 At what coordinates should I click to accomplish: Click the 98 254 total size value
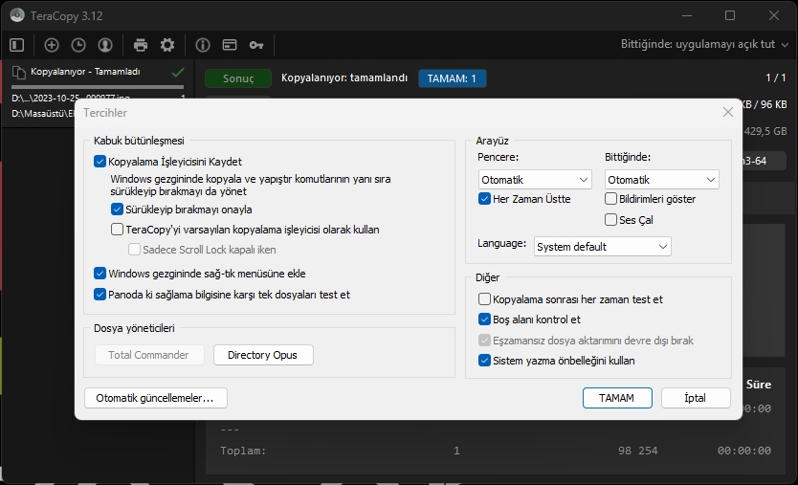[637, 451]
